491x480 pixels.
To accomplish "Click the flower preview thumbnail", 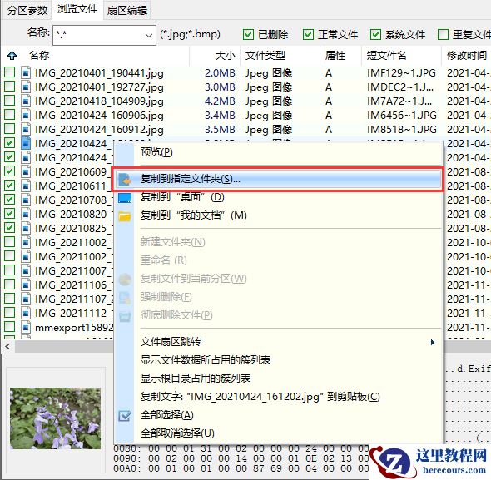I will click(56, 418).
